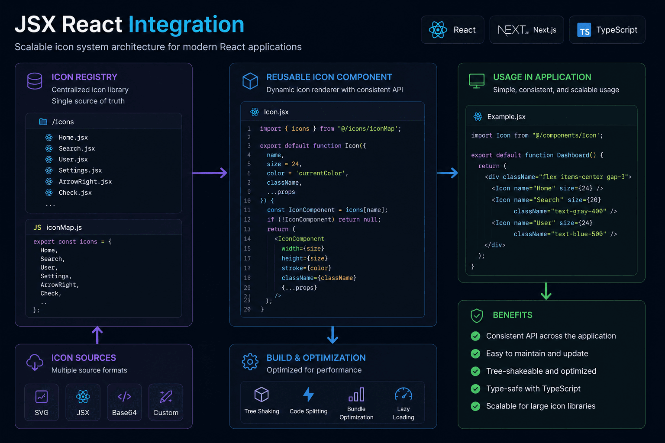Click the Next.js text label

click(545, 30)
